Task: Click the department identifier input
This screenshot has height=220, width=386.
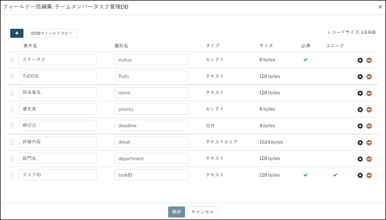Action: tap(151, 158)
